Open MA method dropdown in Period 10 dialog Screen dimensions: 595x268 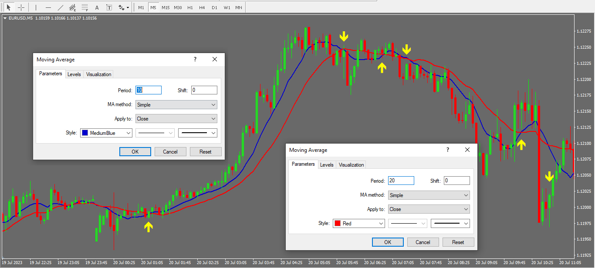(x=176, y=104)
